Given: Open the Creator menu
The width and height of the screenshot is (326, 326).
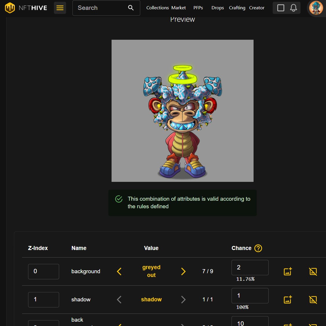Looking at the screenshot, I should [x=257, y=8].
